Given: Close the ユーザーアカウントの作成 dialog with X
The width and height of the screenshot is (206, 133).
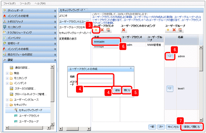Looking at the screenshot, I should (131, 68).
